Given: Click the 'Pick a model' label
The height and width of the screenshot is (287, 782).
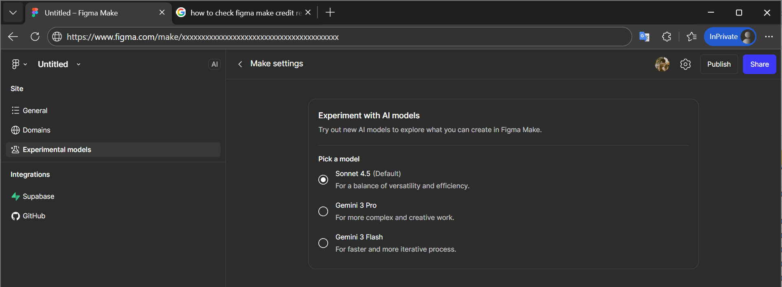Looking at the screenshot, I should coord(339,159).
